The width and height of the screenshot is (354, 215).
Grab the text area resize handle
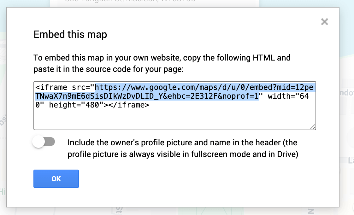point(312,126)
